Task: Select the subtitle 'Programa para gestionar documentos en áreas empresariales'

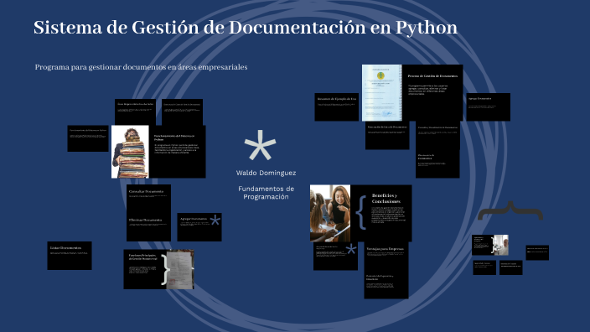Action: [141, 67]
